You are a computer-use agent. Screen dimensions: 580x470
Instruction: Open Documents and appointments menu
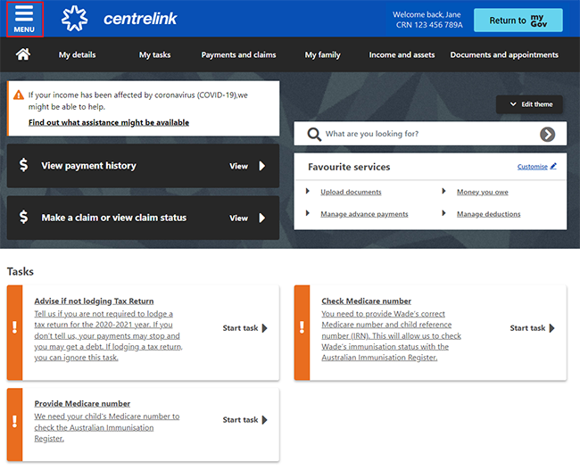504,54
